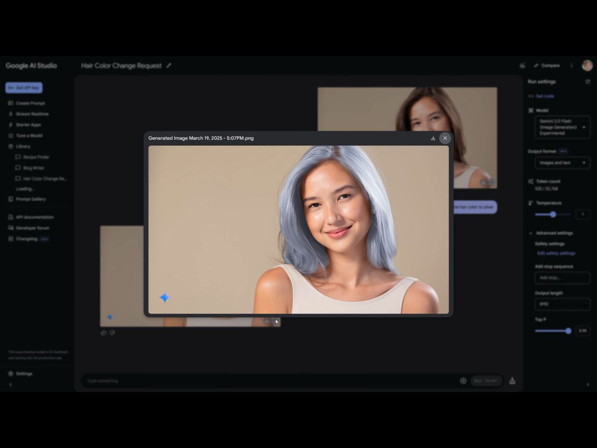Reset run settings with the refresh icon
The image size is (597, 448).
pyautogui.click(x=587, y=82)
